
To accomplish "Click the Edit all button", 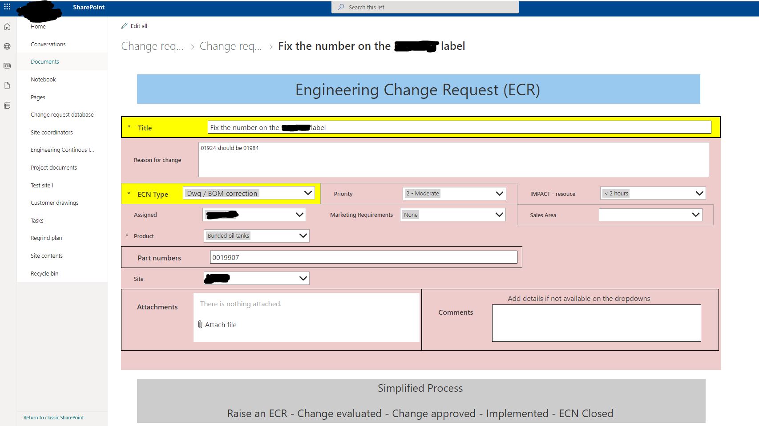I will (x=134, y=26).
